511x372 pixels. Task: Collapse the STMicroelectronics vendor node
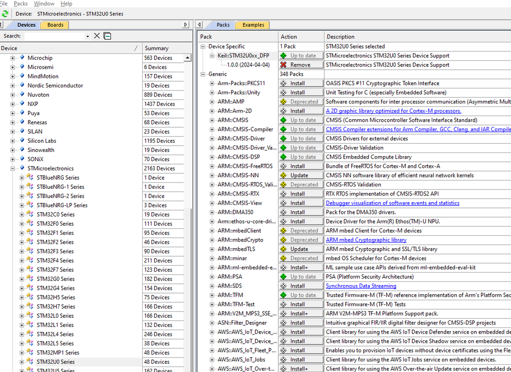13,168
